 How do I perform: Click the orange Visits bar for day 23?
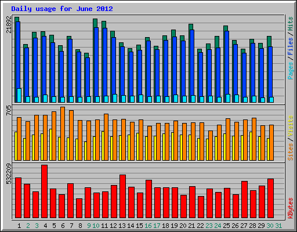point(211,146)
